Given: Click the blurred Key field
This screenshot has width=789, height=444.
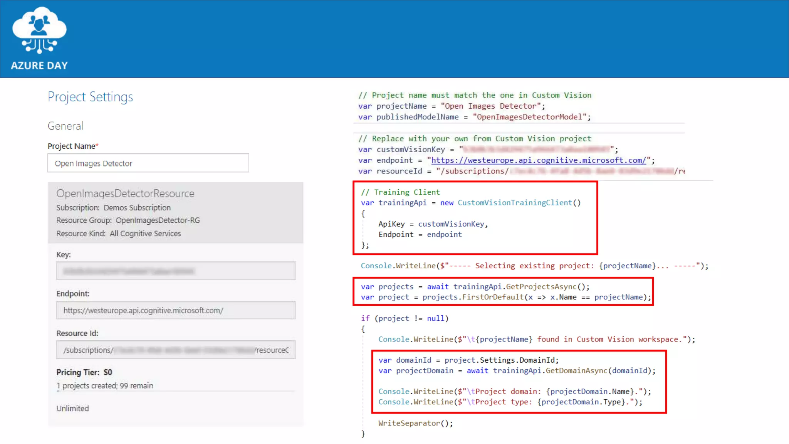Looking at the screenshot, I should pos(176,271).
